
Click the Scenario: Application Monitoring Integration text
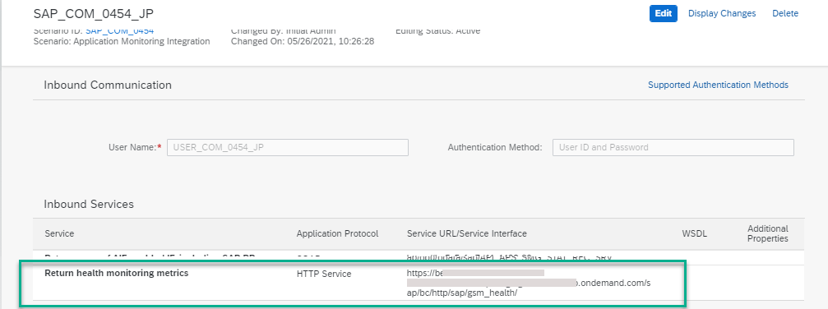122,41
